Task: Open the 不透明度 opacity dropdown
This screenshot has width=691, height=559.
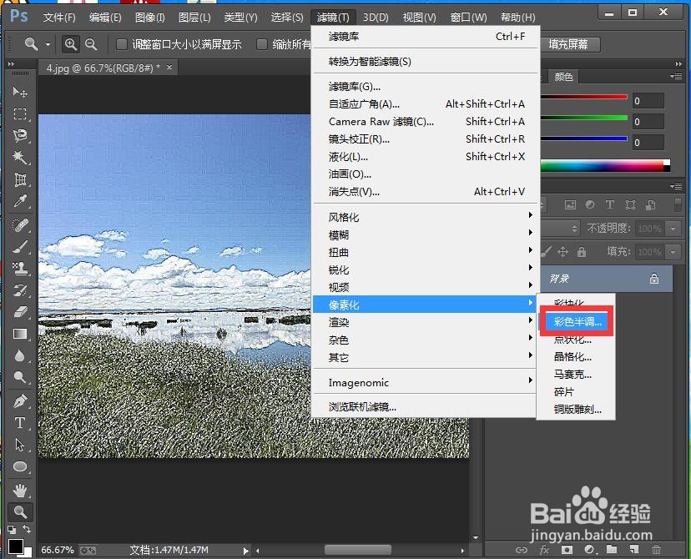Action: 673,229
